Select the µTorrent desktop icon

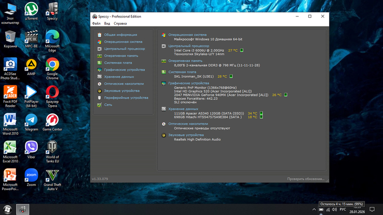coord(31,11)
